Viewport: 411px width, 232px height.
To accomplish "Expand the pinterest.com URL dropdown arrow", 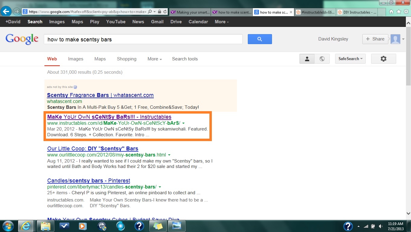I will 160,187.
